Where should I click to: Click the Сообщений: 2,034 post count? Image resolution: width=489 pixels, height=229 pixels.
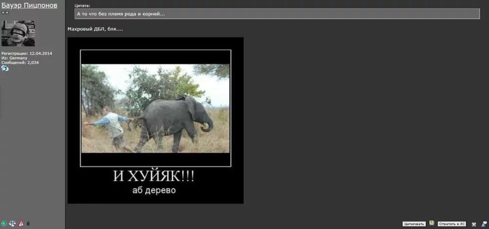click(x=20, y=62)
